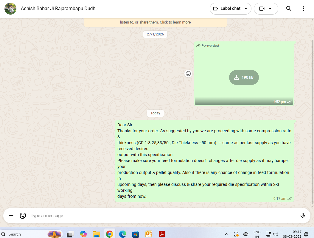The height and width of the screenshot is (238, 314).
Task: Click the plus attach icon
Action: (x=11, y=216)
